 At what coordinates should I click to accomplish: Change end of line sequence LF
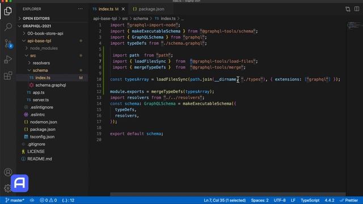[293, 200]
